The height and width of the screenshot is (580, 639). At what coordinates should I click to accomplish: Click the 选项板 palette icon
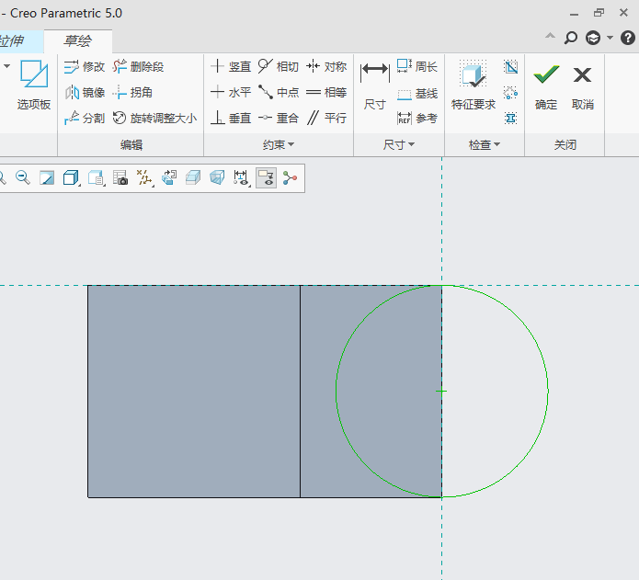point(34,85)
